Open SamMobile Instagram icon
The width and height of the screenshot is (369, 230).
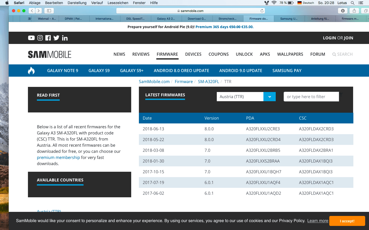40,38
